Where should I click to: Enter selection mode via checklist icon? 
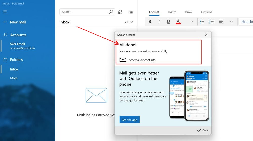(x=131, y=12)
